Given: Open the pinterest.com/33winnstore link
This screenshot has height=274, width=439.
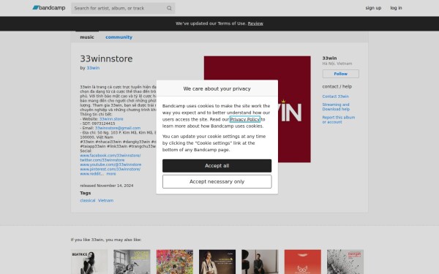Looking at the screenshot, I should point(110,170).
